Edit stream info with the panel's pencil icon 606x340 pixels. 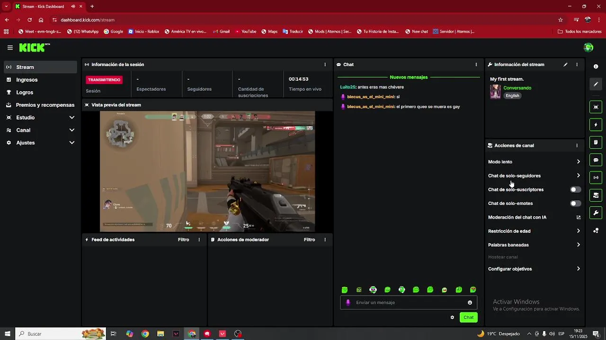click(x=565, y=65)
